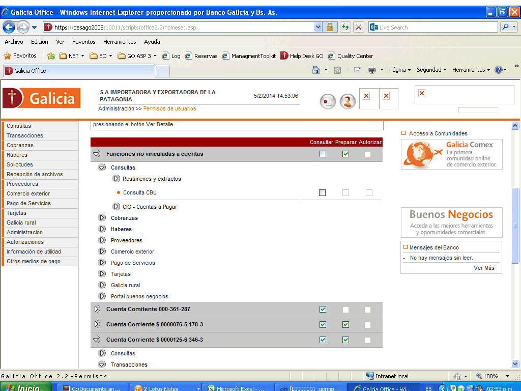Click the browser Forward arrow button
Screen dimensions: 521x391
(23, 27)
